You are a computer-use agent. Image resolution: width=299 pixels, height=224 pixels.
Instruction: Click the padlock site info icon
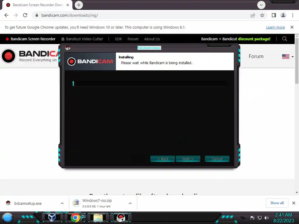[x=37, y=15]
